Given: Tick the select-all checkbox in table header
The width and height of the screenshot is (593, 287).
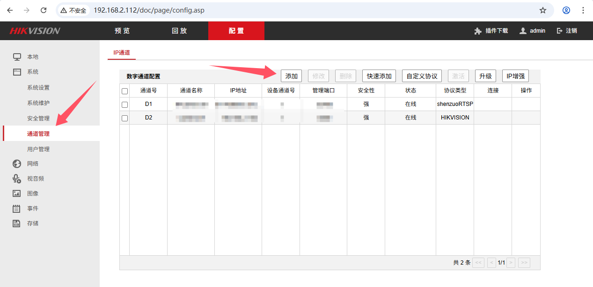Looking at the screenshot, I should coord(124,91).
